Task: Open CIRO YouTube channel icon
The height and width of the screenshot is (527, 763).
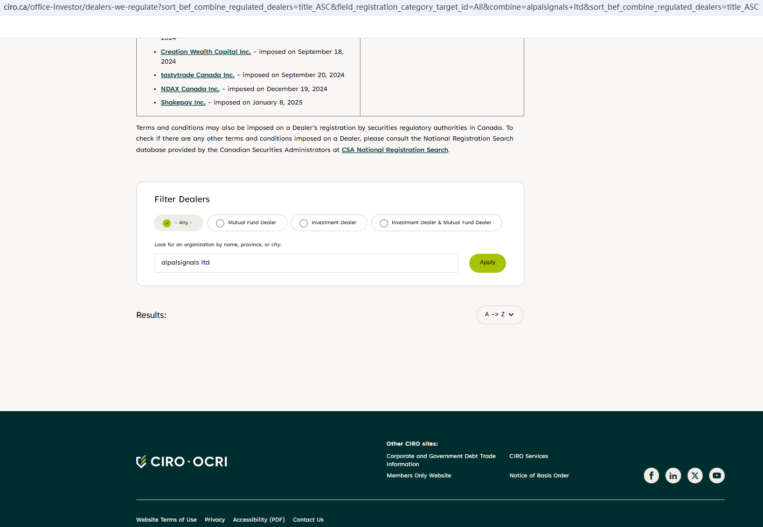Action: [717, 475]
